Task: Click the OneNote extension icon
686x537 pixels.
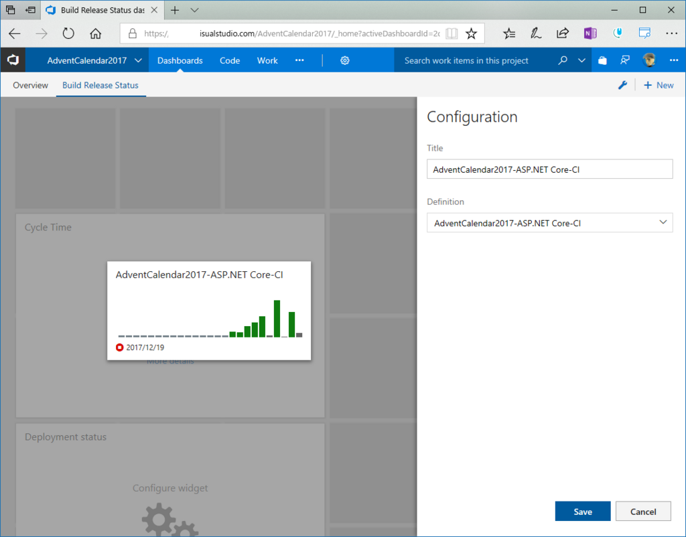Action: coord(590,33)
